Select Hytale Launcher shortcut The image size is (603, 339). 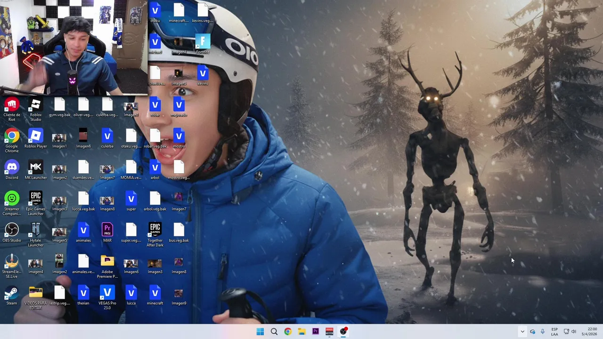[x=35, y=235]
